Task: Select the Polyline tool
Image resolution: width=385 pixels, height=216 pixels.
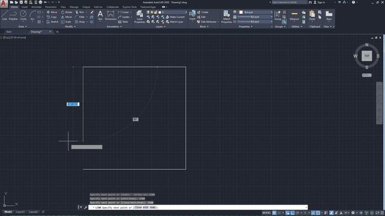Action: (13, 15)
